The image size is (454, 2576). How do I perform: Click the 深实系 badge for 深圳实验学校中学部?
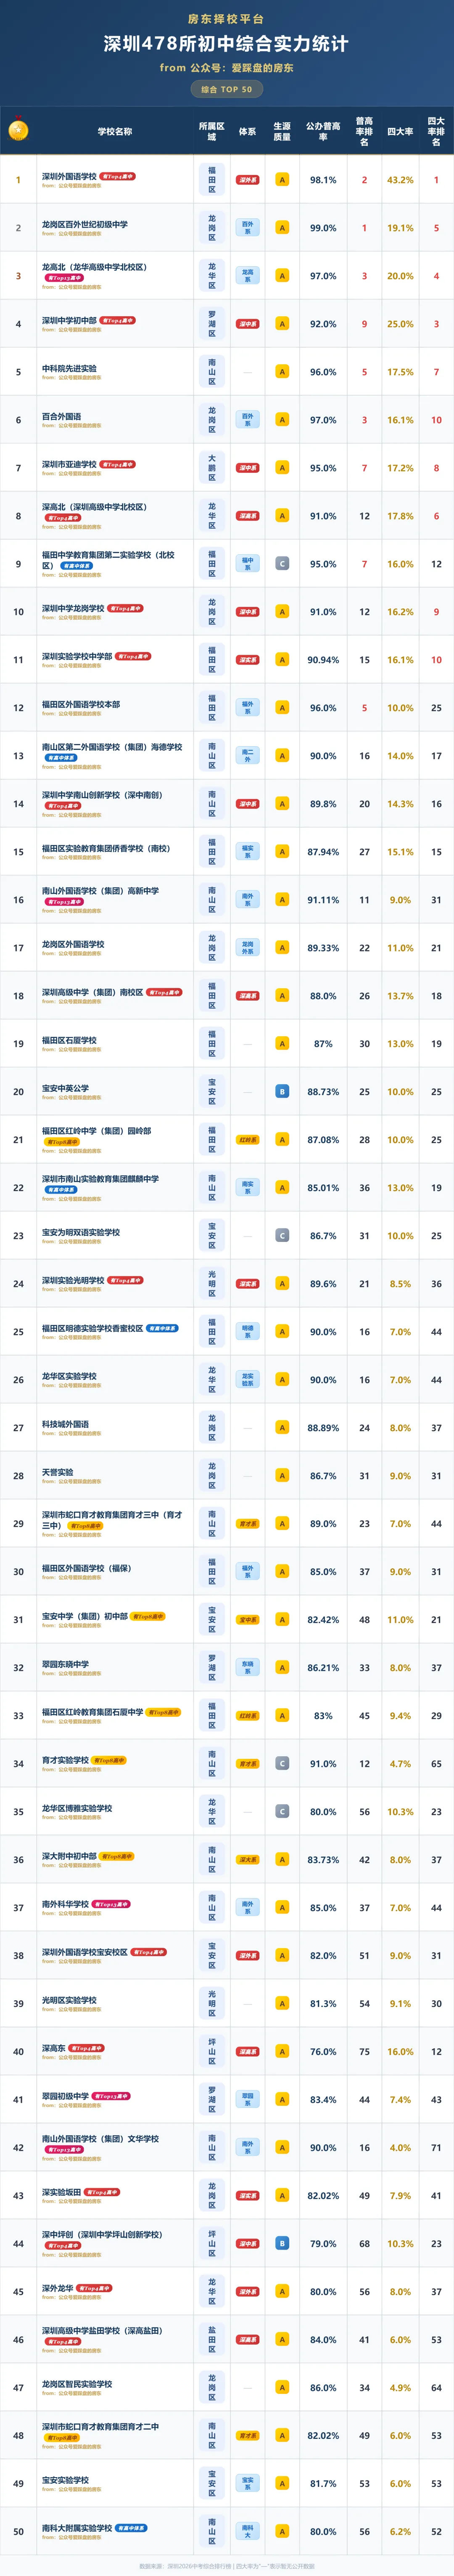point(248,660)
